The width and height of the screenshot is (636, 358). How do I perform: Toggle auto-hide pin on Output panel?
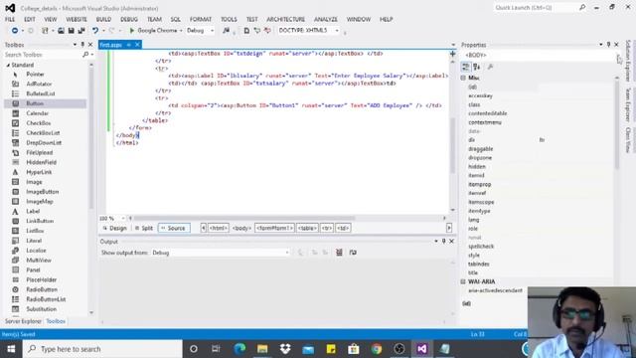coord(444,241)
